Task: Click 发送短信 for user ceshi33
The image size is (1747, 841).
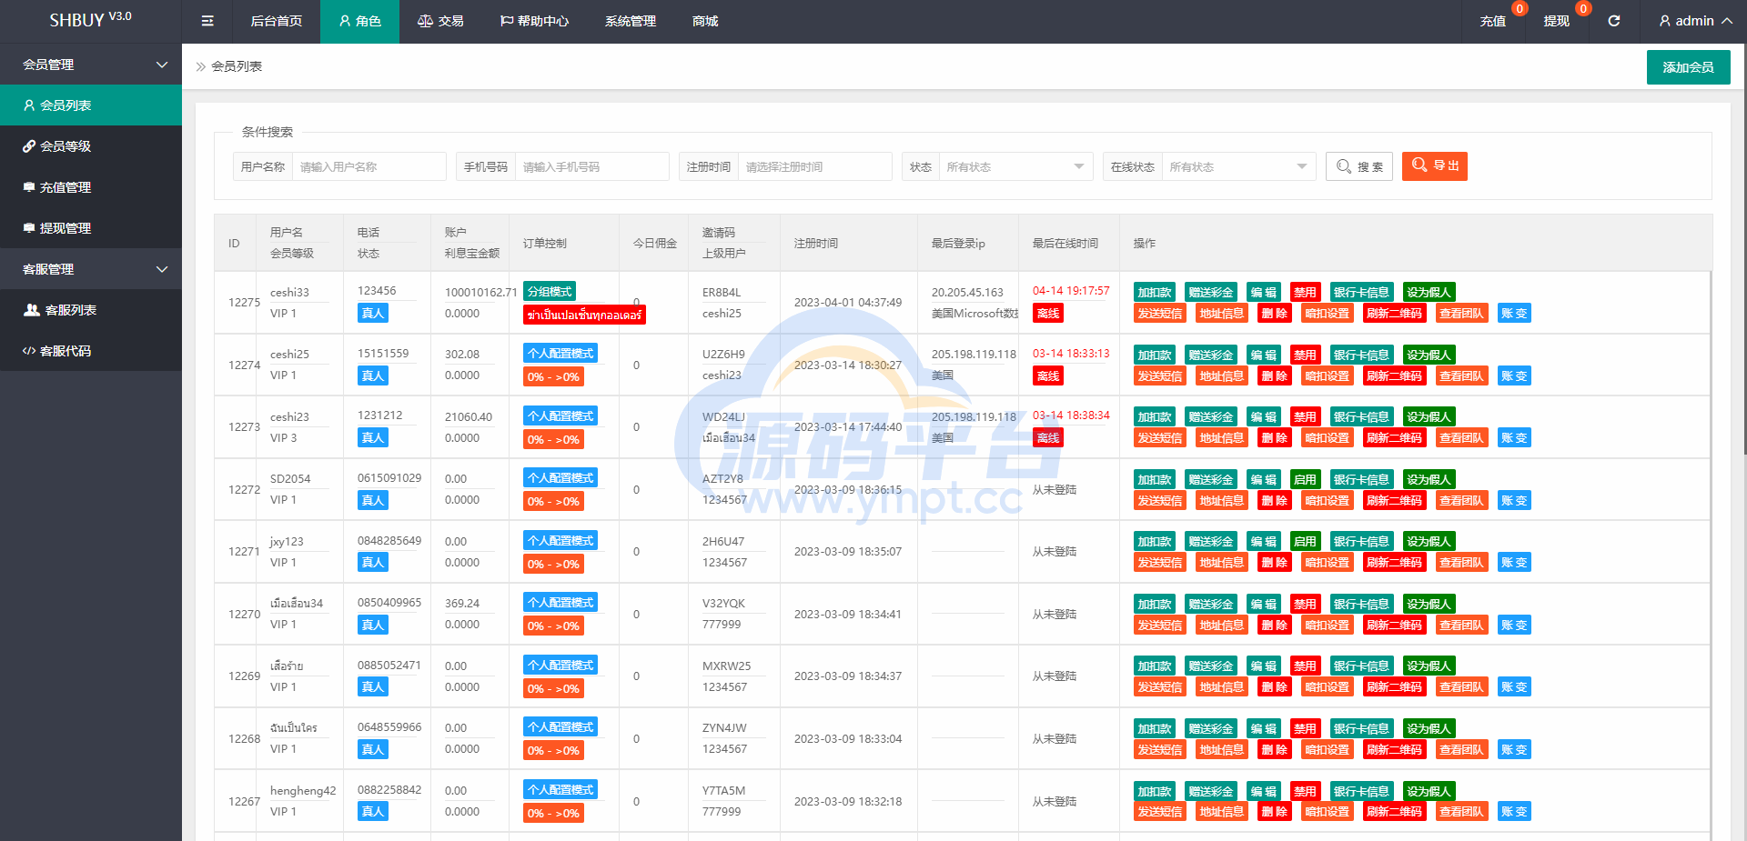Action: tap(1160, 313)
